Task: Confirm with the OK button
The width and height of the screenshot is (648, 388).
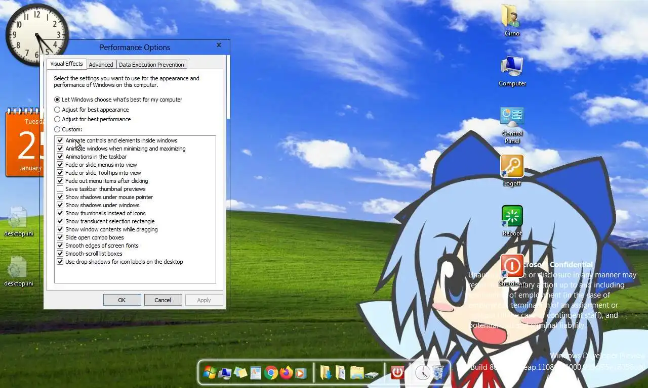Action: (122, 300)
